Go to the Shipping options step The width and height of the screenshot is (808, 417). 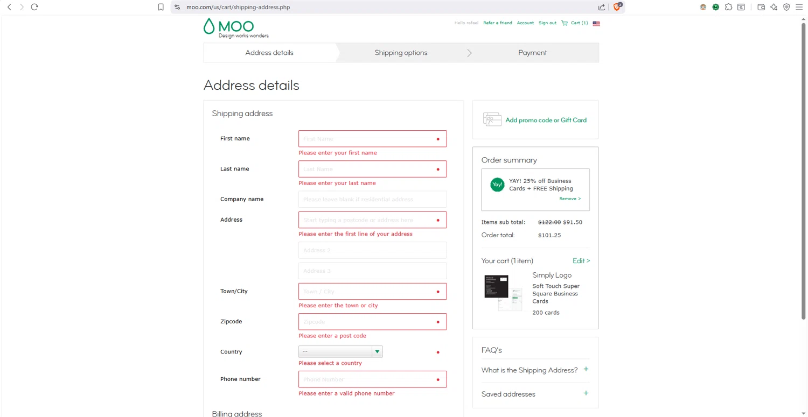click(x=401, y=53)
